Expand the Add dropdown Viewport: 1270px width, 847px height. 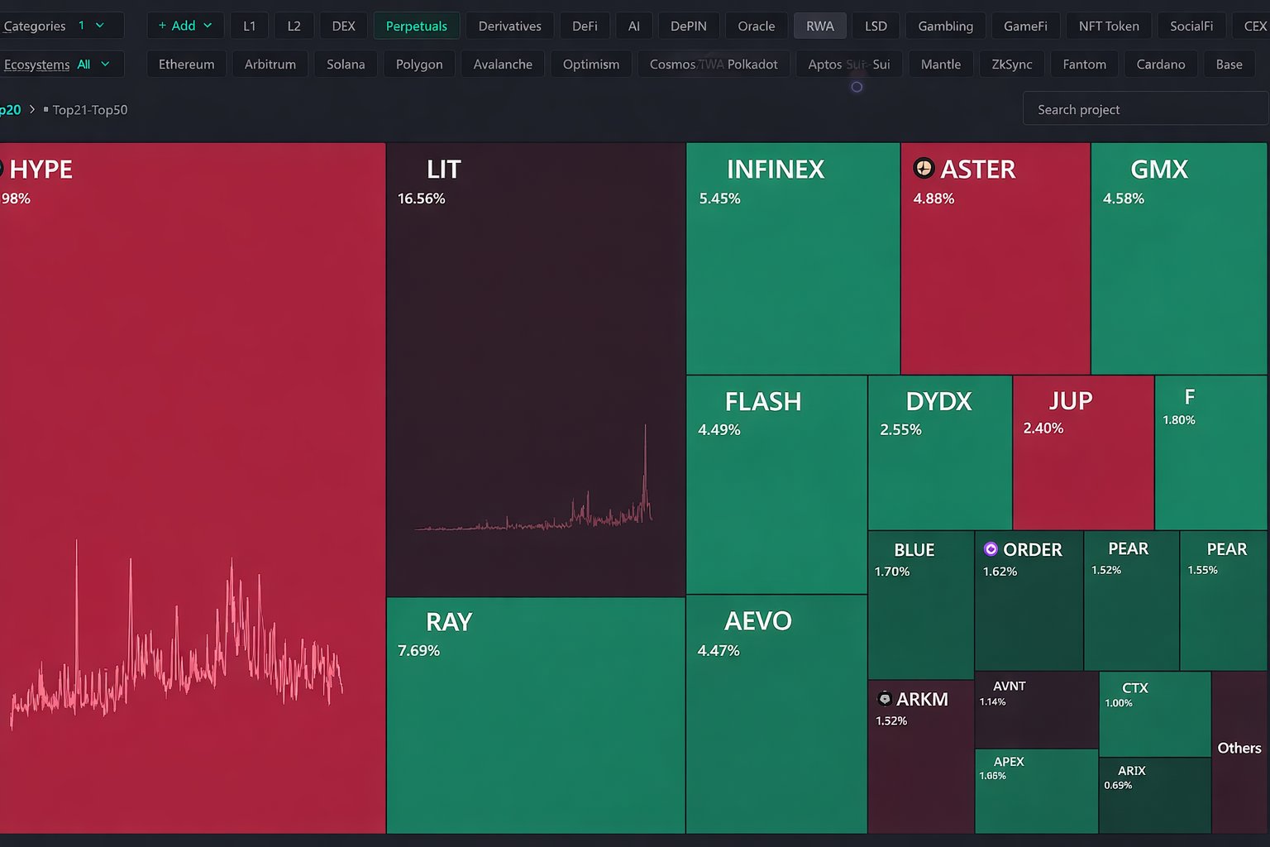185,26
